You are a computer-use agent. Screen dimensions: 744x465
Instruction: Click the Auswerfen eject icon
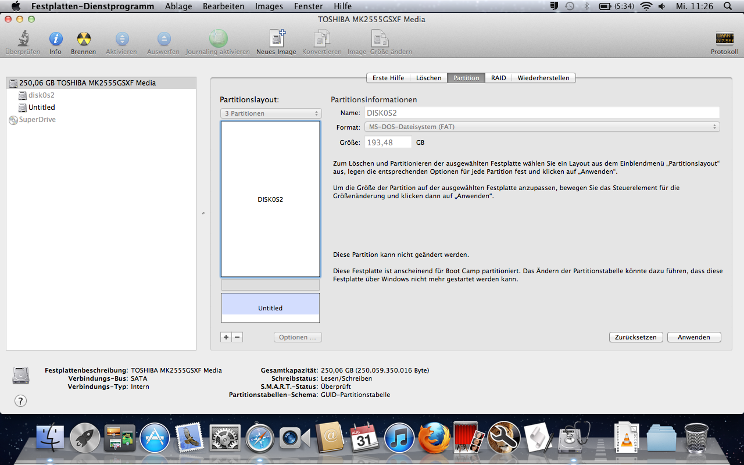[163, 39]
